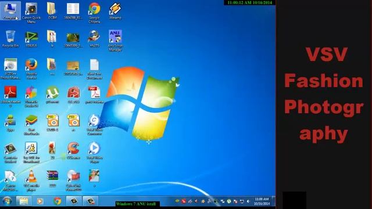Click the ACDSee Photo Manager shortcut

(x=10, y=69)
